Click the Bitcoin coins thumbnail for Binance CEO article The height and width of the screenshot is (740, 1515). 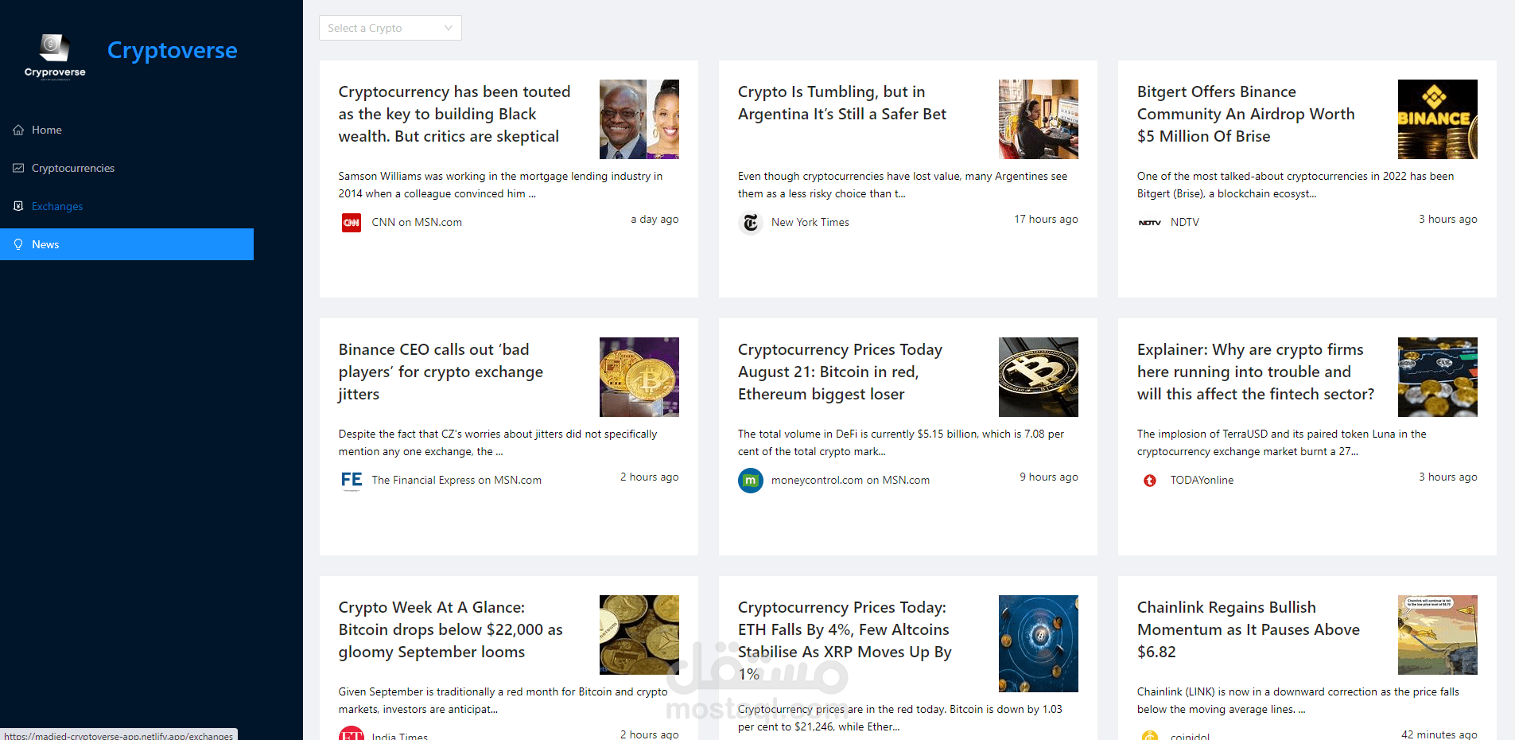pyautogui.click(x=639, y=377)
